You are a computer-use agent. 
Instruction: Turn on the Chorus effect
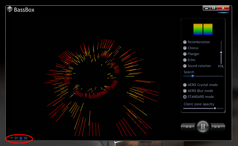[x=185, y=48]
